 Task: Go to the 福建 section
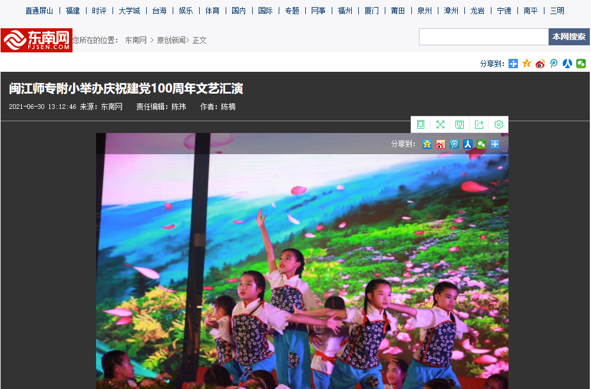pyautogui.click(x=72, y=11)
